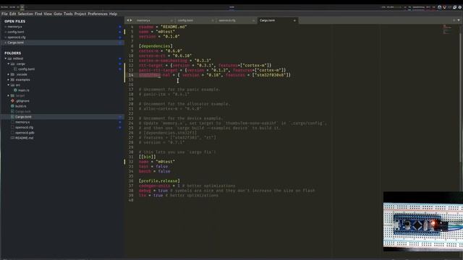The width and height of the screenshot is (463, 260).
Task: Expand the examples folder
Action: coord(8,80)
